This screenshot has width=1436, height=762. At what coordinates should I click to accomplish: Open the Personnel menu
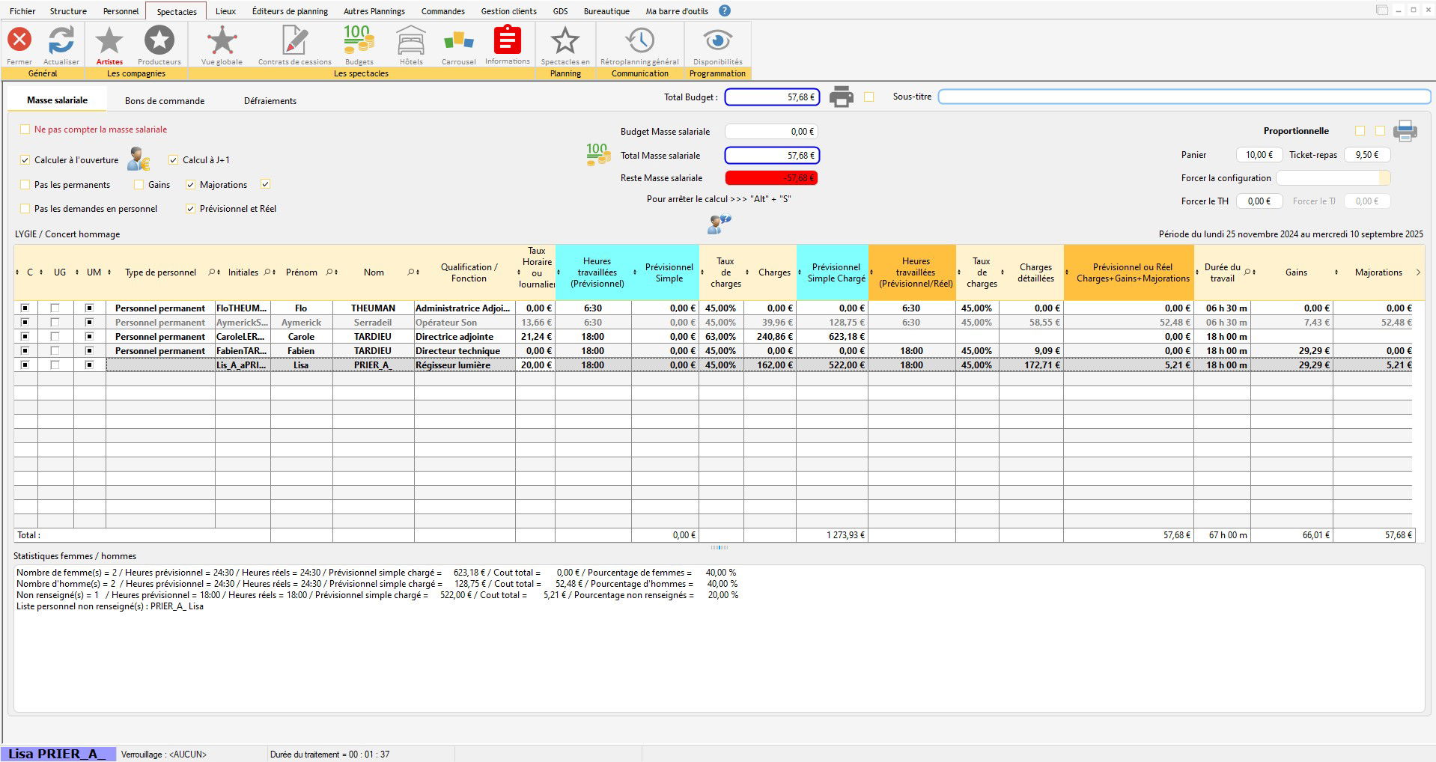click(x=121, y=11)
